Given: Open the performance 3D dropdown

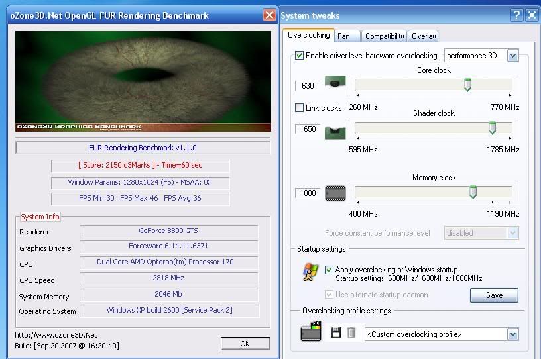Looking at the screenshot, I should tap(512, 56).
